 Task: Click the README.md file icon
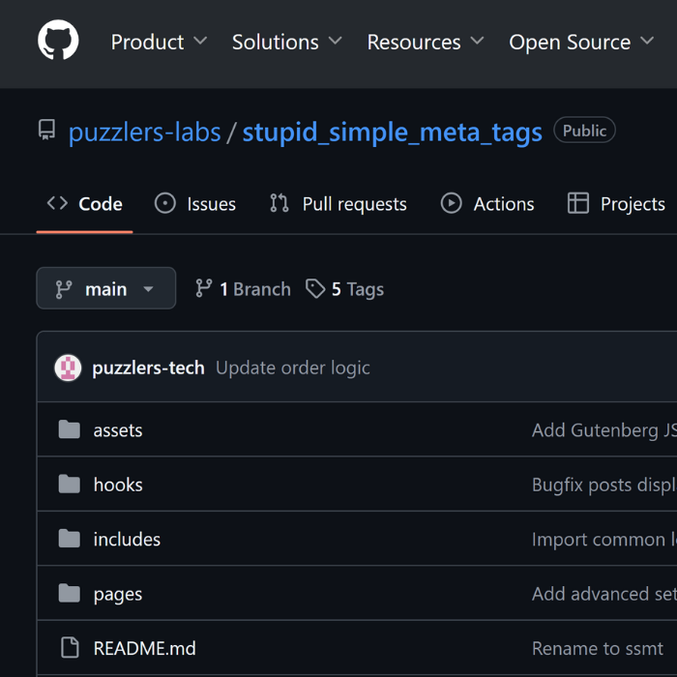pyautogui.click(x=69, y=648)
